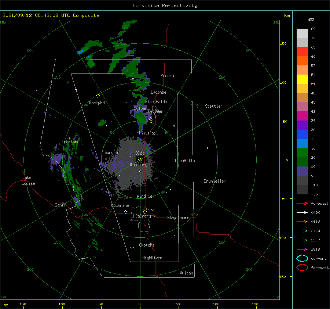Click the Ponoka label

[167, 76]
